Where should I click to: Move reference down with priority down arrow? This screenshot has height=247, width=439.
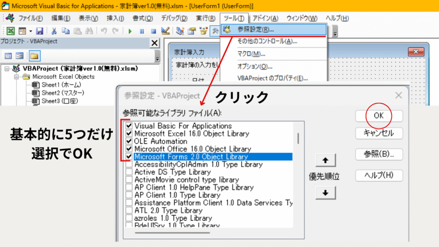tap(325, 193)
